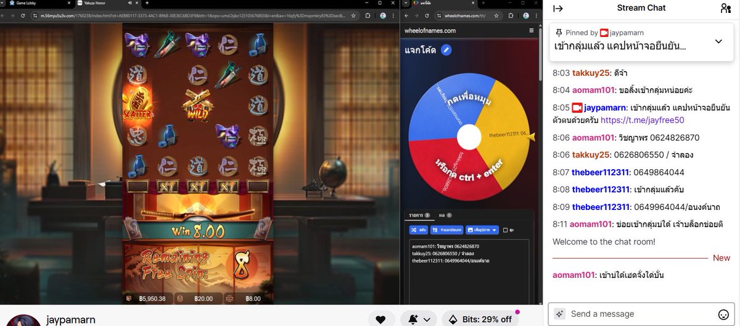Open the tab search dropdown in wheelofnames browser
Viewport: 740px width, 326px height.
406,4
